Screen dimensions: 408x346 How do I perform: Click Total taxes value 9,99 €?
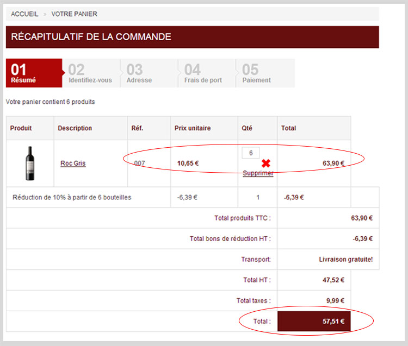click(335, 300)
